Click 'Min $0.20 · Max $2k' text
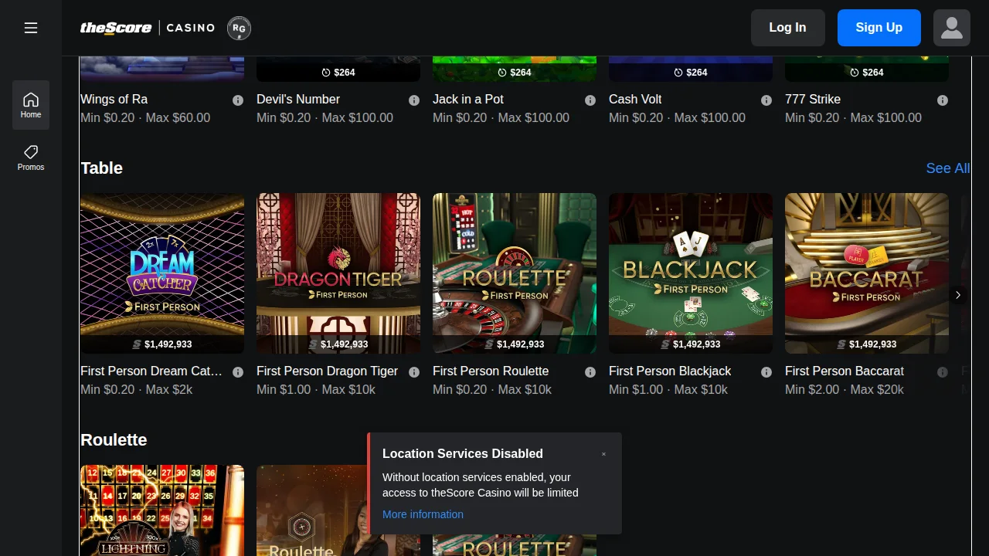This screenshot has width=989, height=556. 137,389
